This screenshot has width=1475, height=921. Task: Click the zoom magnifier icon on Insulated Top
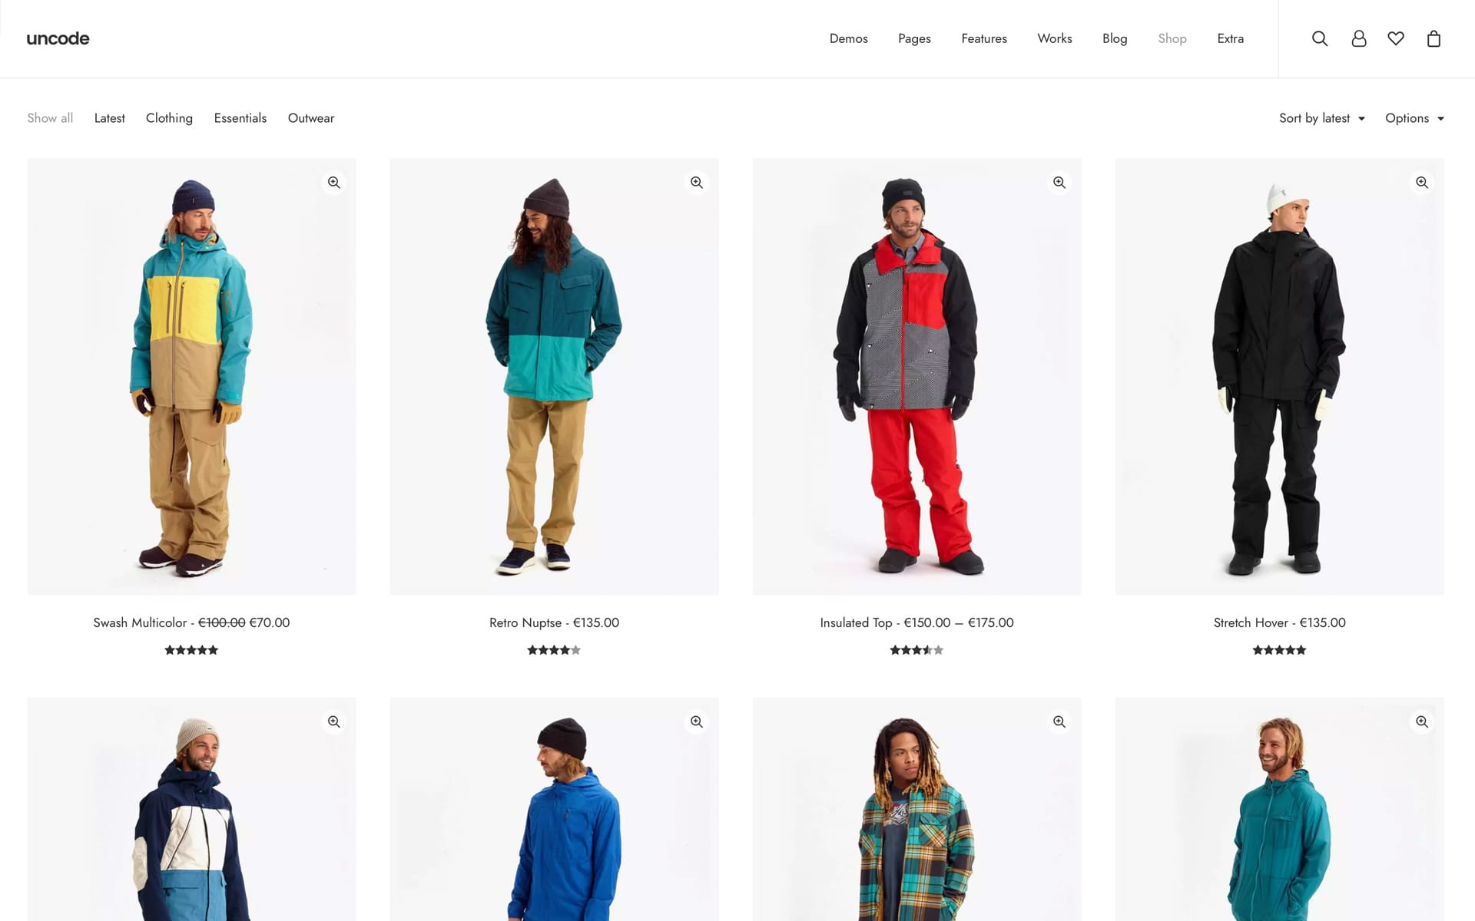click(x=1059, y=183)
